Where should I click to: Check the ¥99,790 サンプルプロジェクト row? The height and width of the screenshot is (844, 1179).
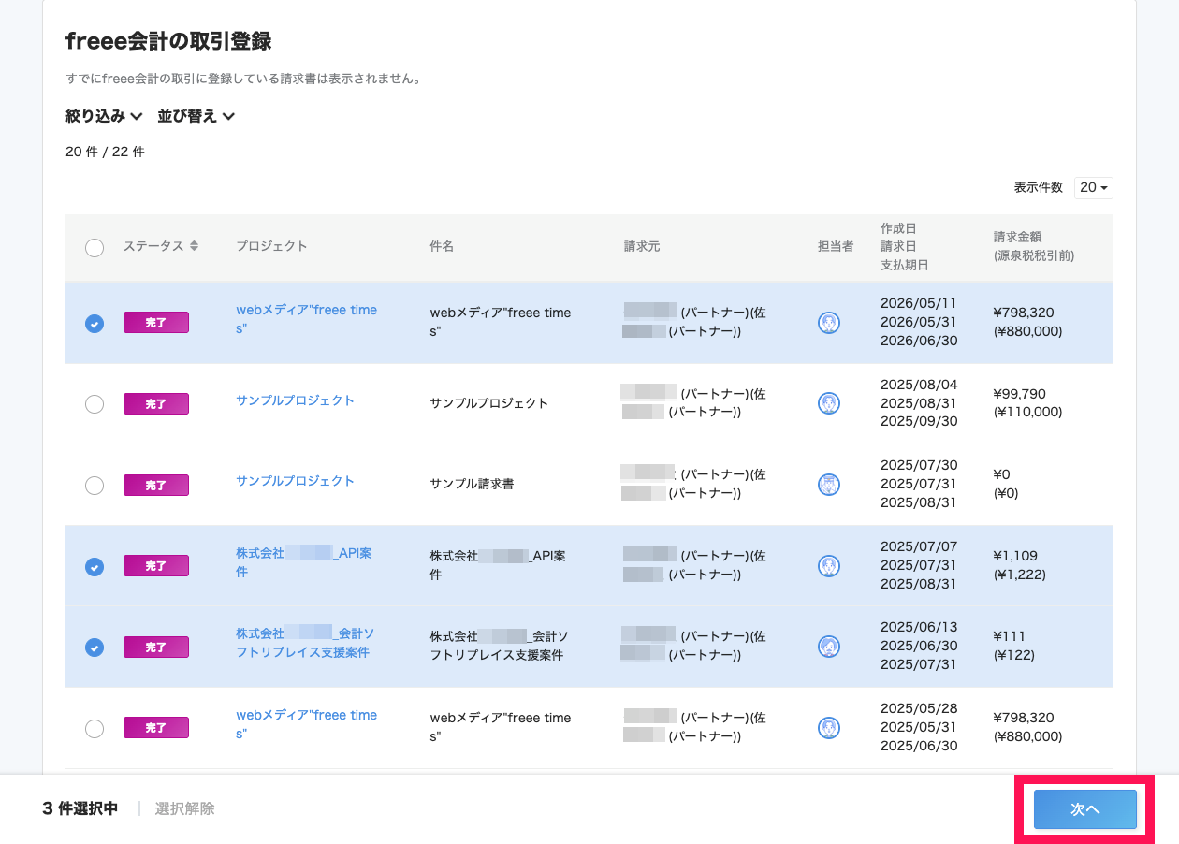tap(95, 403)
